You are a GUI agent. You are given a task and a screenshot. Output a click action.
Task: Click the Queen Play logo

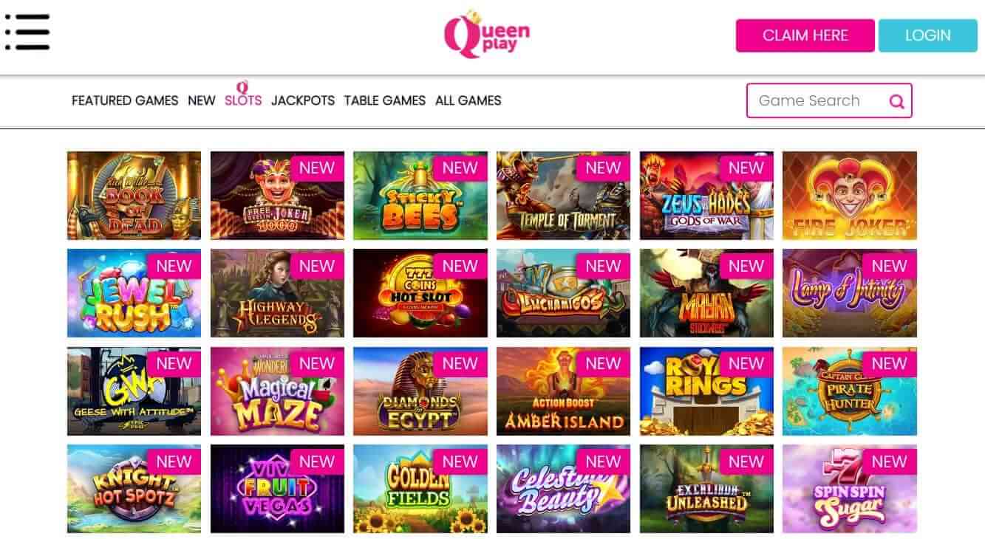point(487,34)
